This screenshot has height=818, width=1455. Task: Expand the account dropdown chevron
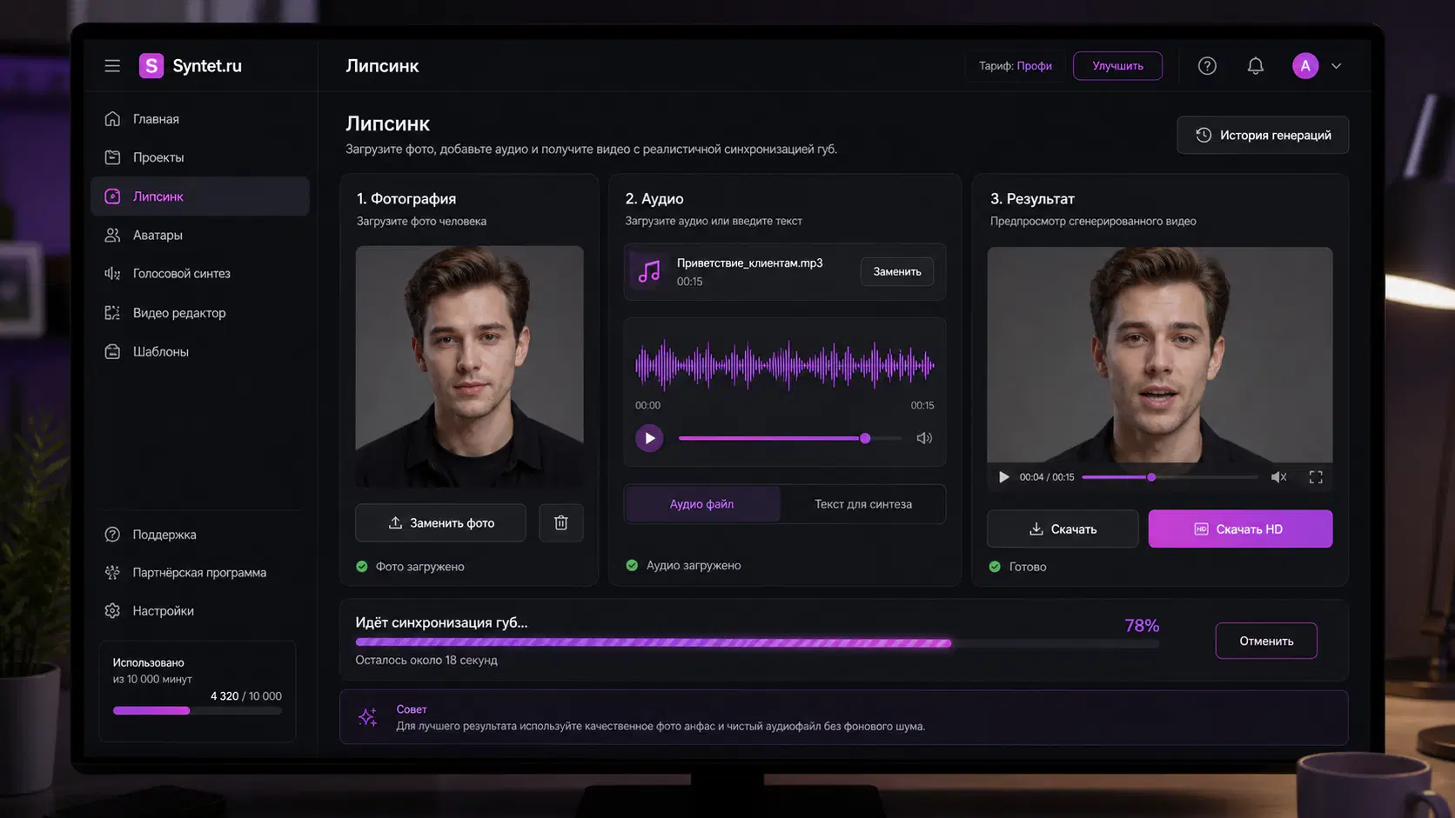1337,66
